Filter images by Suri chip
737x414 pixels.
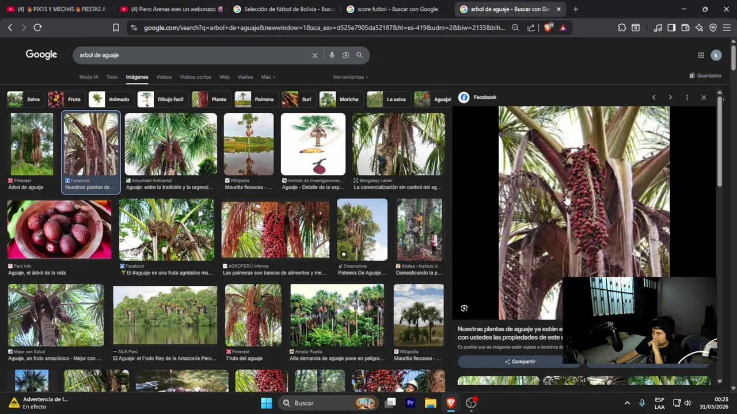coord(298,99)
